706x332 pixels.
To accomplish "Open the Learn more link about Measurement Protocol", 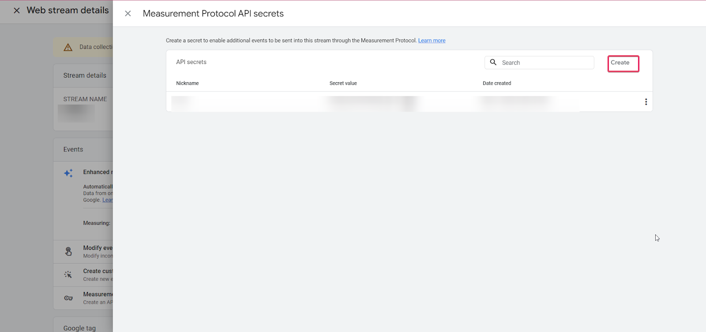I will (x=432, y=41).
